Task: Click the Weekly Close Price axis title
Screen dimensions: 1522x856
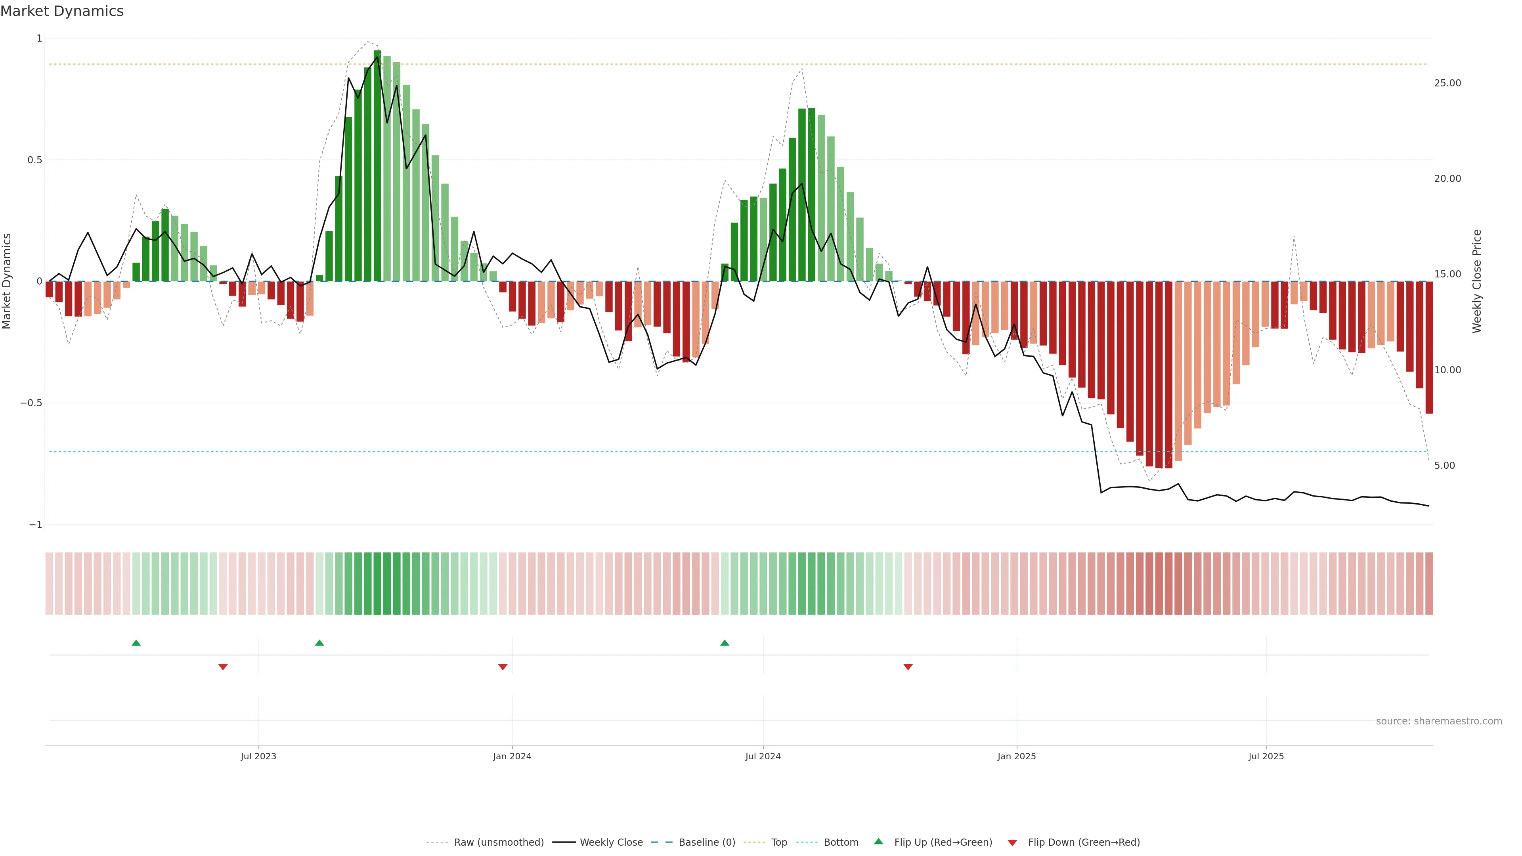Action: [x=1477, y=281]
